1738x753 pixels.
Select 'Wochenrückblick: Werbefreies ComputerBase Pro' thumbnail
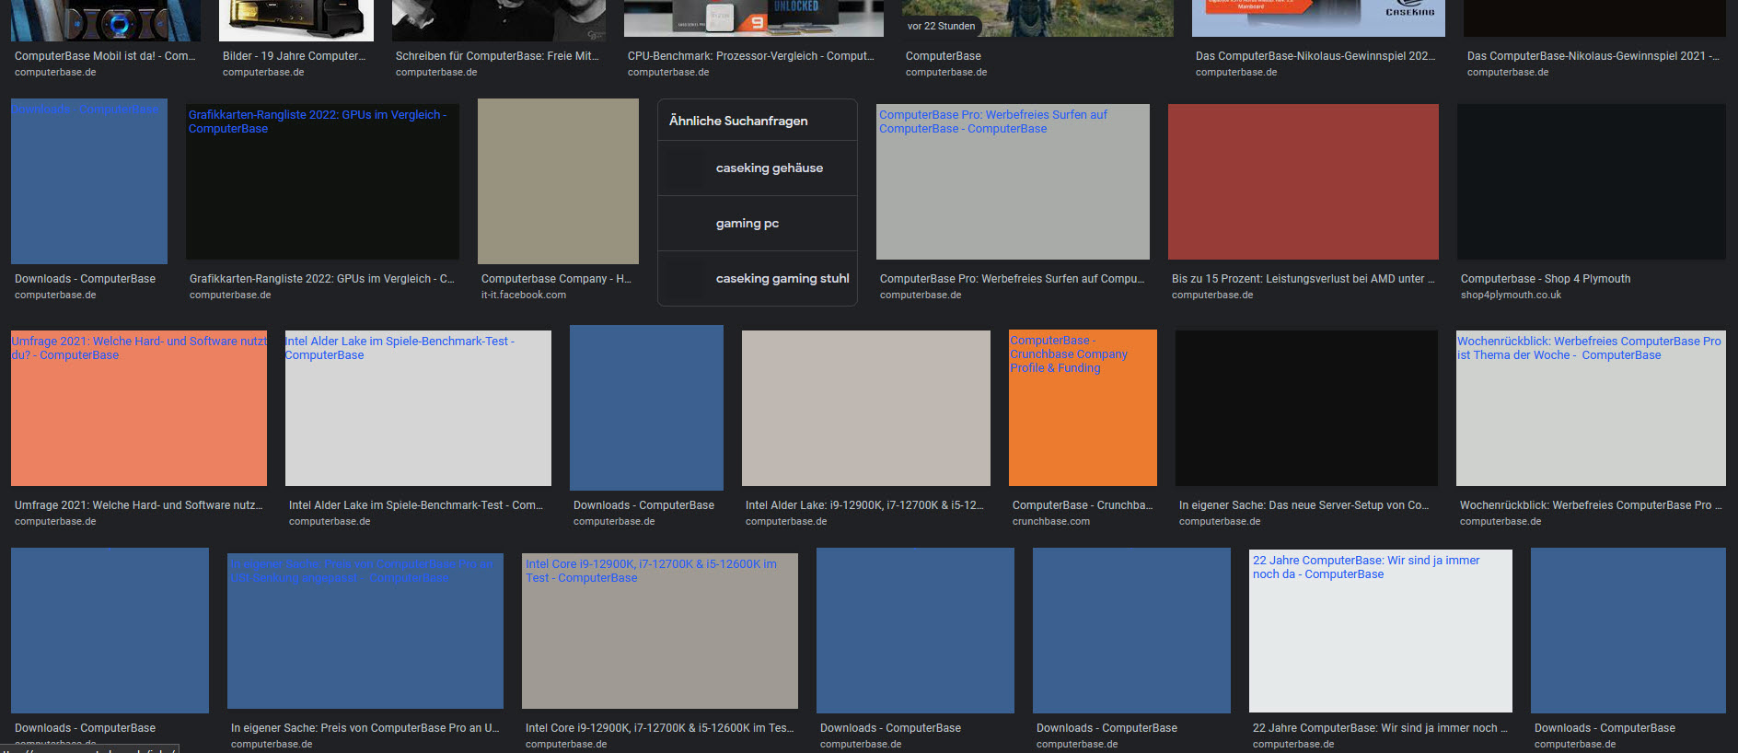point(1591,408)
